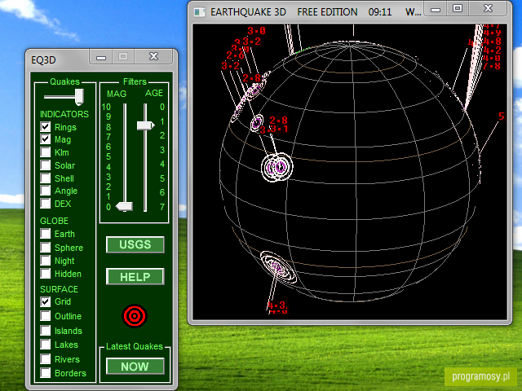Uncheck the Grid surface checkbox
Screen dimensions: 522x391
pyautogui.click(x=46, y=301)
